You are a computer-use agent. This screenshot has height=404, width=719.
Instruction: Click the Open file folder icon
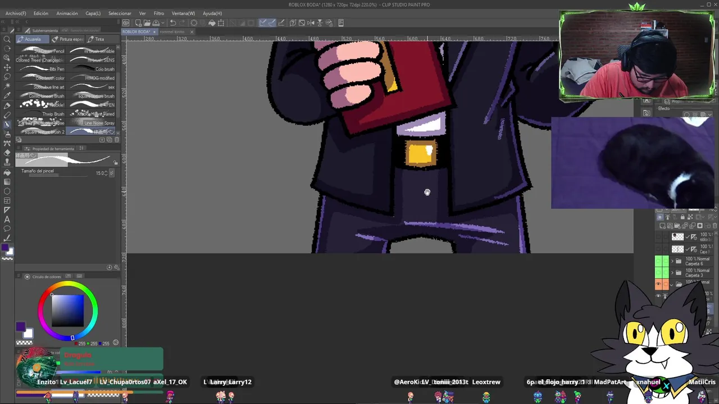coord(147,23)
